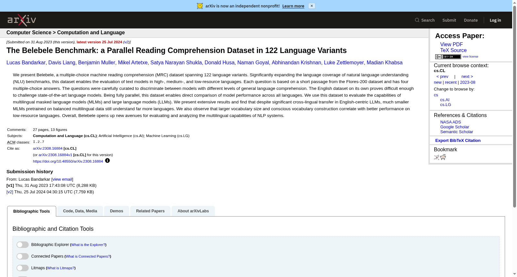
Task: Open author Naman Goyal link
Action: click(x=253, y=63)
